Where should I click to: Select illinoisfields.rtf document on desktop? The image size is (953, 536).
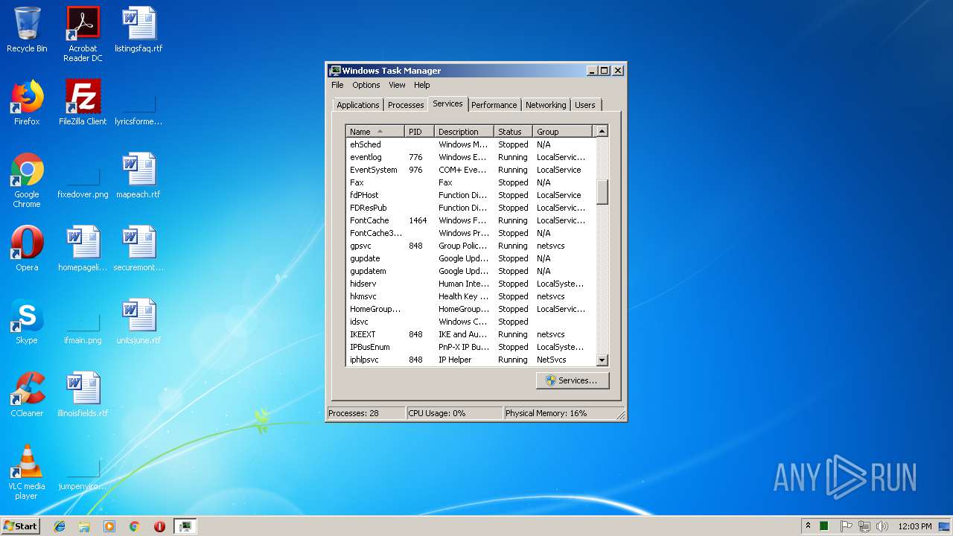pyautogui.click(x=83, y=395)
